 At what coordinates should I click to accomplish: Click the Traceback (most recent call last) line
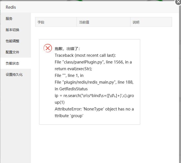85,55
